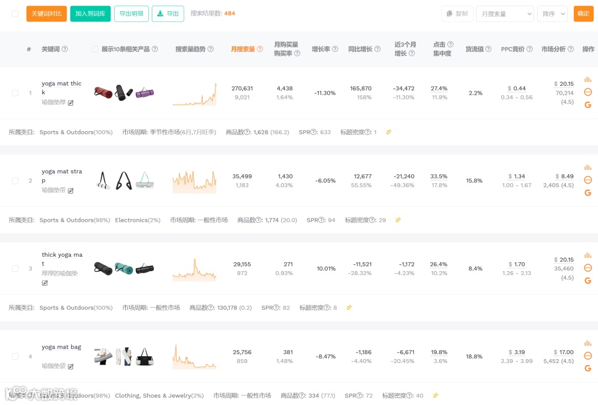This screenshot has width=598, height=405.
Task: Click the 市场分析 column header
Action: click(554, 49)
